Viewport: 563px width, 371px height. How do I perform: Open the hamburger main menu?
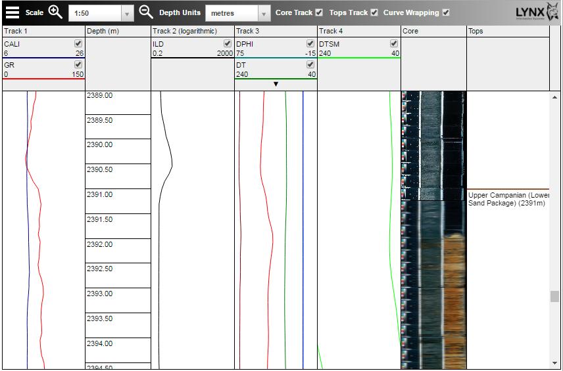point(12,12)
